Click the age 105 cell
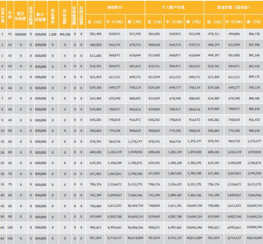Screen dimensions: 263x244 (10, 238)
